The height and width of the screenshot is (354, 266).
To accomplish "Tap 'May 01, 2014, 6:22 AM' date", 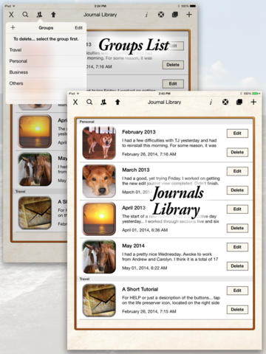I will click(x=145, y=268).
